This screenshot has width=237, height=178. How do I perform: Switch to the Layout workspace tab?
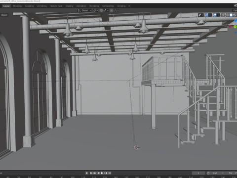point(6,6)
